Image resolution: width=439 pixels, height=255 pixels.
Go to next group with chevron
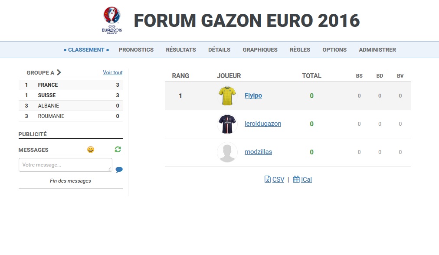(59, 72)
